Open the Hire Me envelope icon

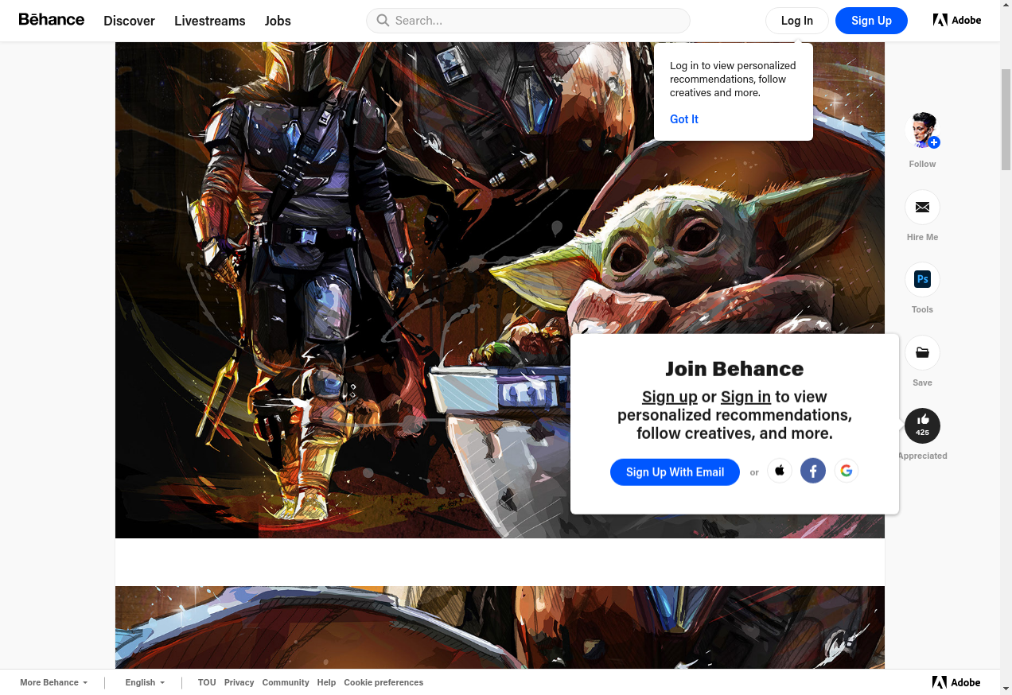coord(922,207)
